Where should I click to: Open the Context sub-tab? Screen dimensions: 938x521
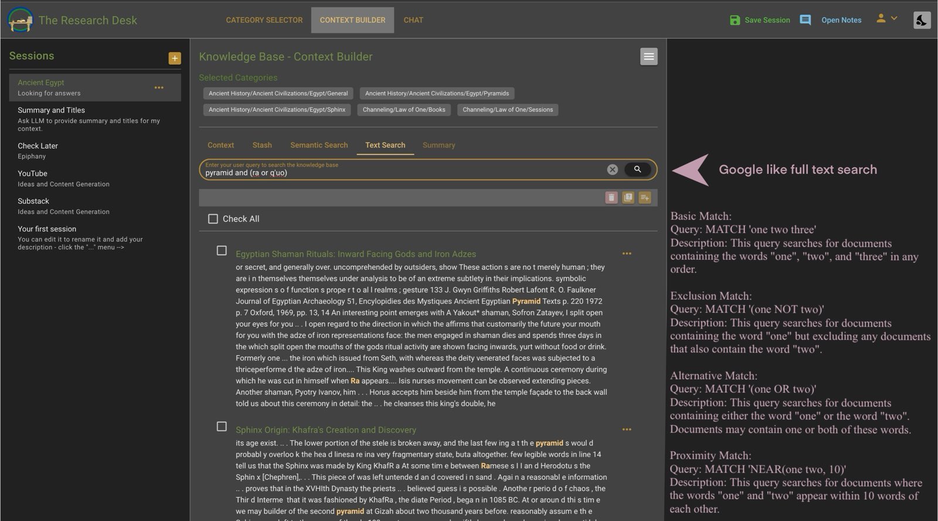(220, 145)
